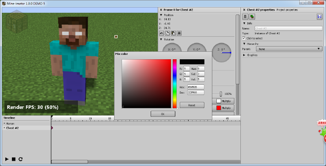Viewport: 326px width, 166px height.
Task: Open the Parent dropdown showing None
Action: coord(289,49)
